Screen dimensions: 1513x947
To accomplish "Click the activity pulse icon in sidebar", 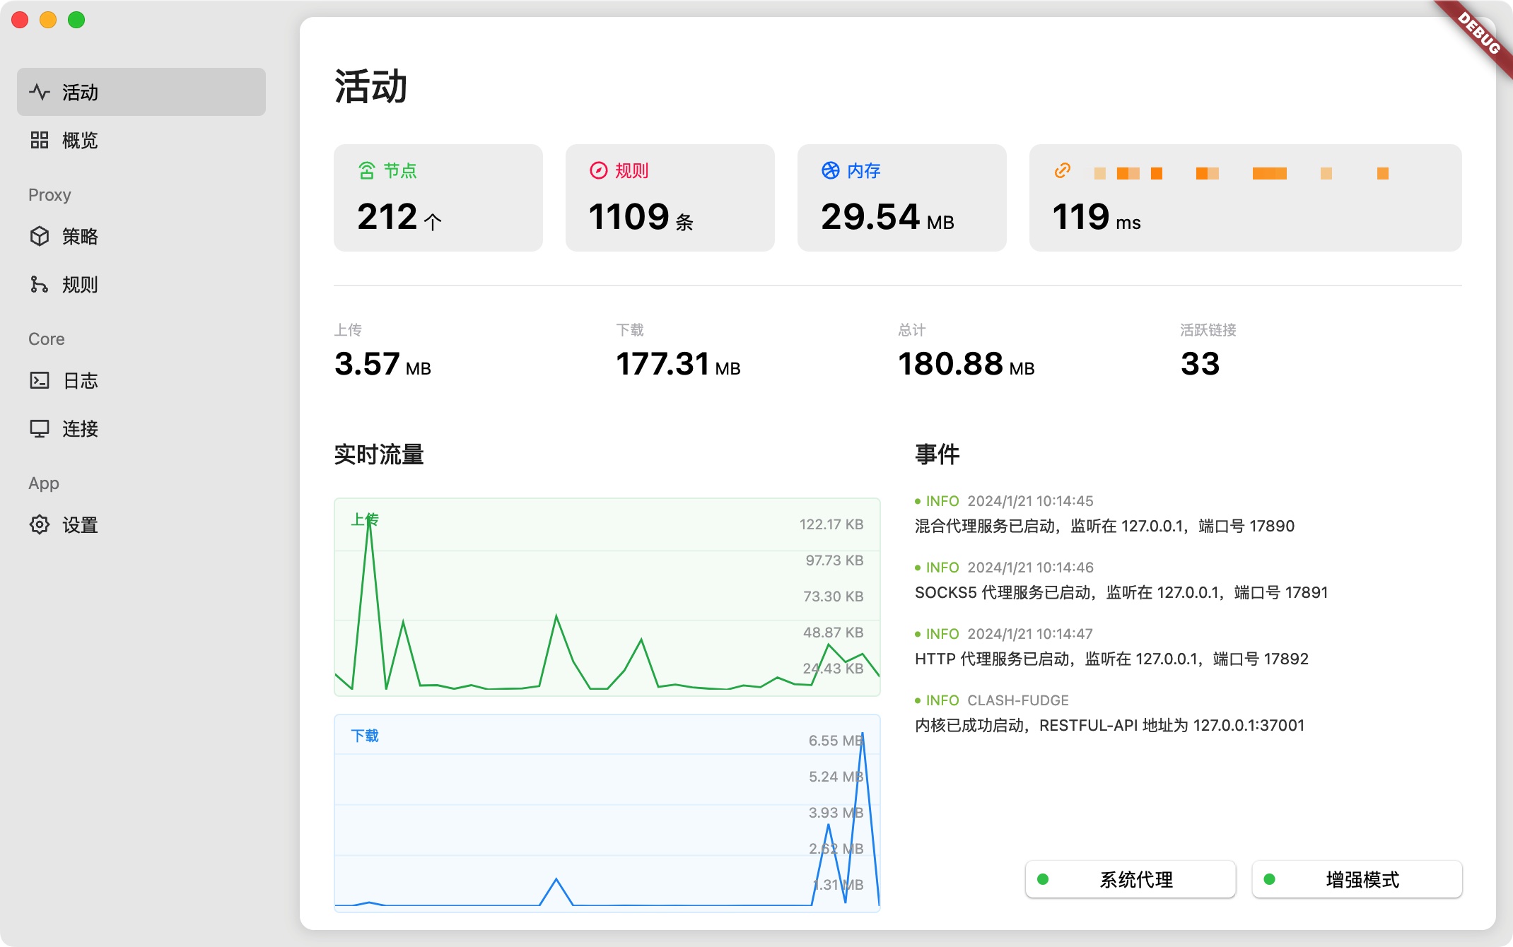I will (40, 92).
